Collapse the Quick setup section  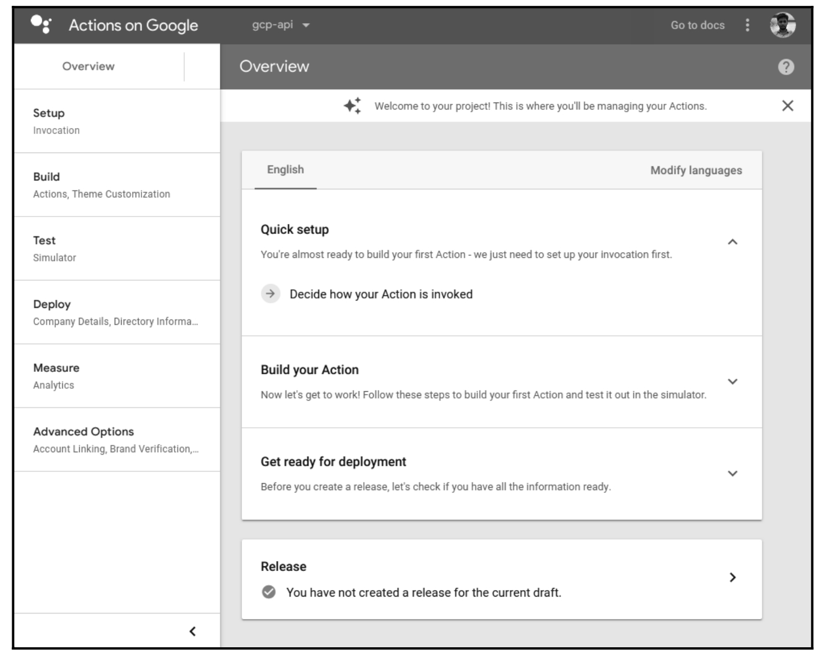pyautogui.click(x=732, y=242)
